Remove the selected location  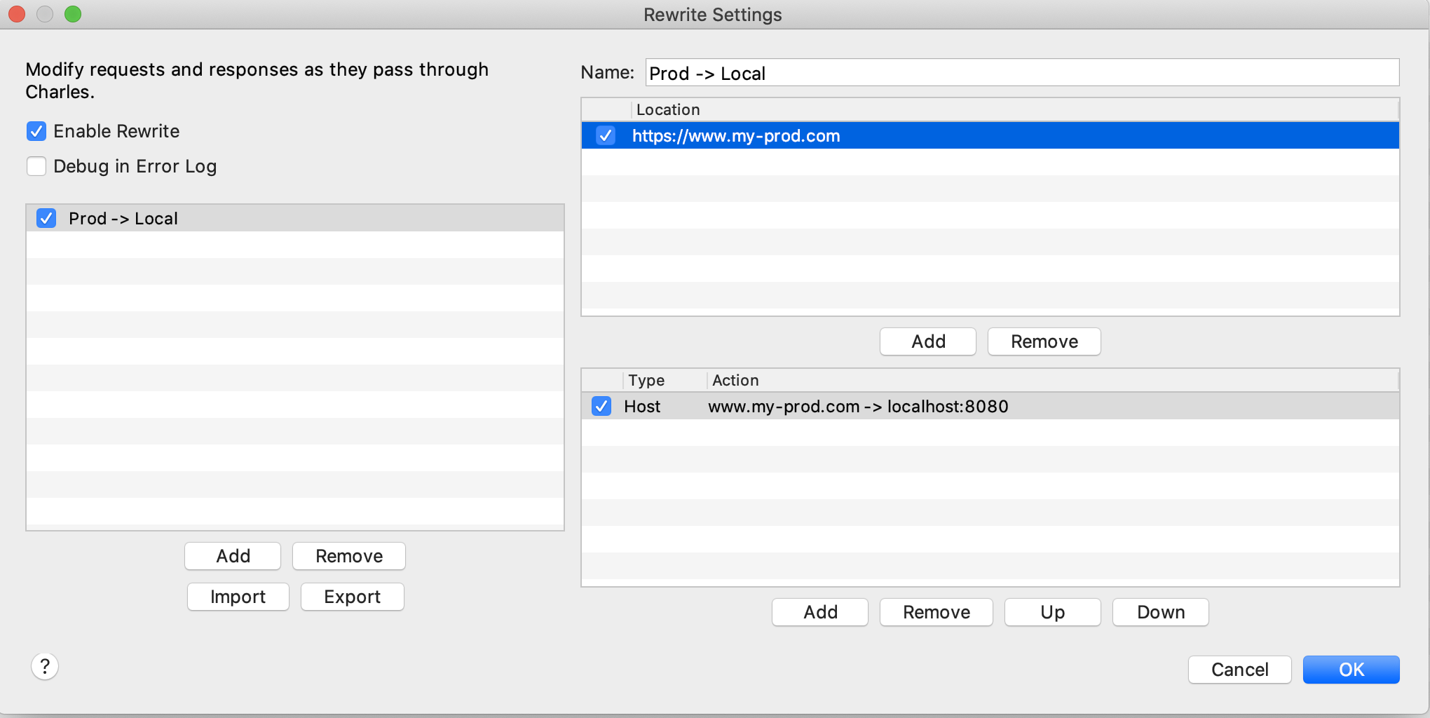tap(1044, 341)
